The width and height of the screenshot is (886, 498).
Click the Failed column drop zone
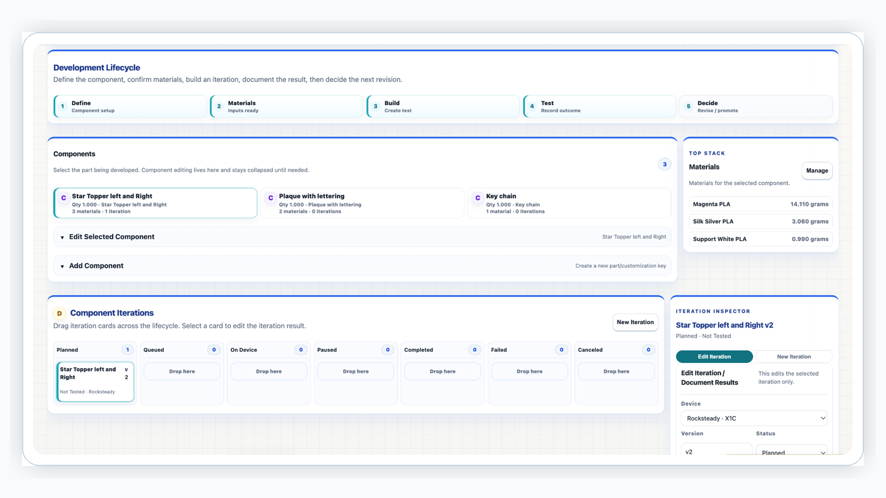tap(529, 371)
